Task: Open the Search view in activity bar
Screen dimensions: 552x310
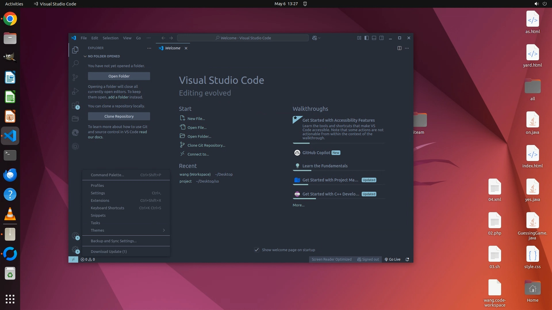Action: (x=75, y=63)
